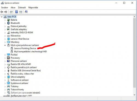Viewport: 137px width, 101px height.
Task: Select Lenovo Pointing Device
Action: click(x=25, y=48)
